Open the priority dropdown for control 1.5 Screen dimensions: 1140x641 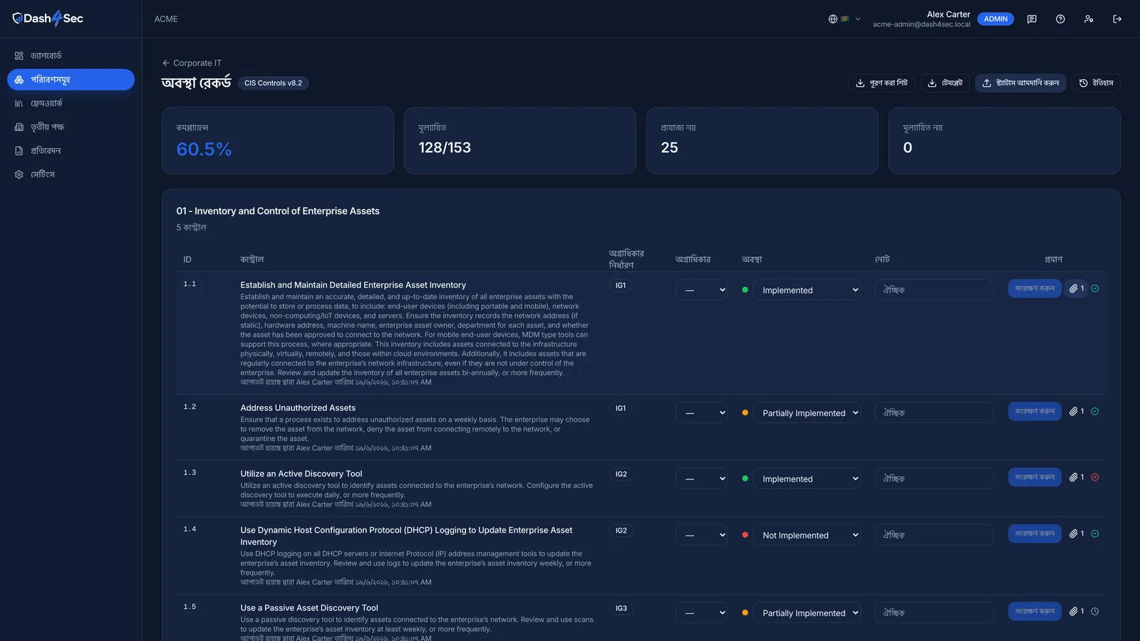point(702,613)
